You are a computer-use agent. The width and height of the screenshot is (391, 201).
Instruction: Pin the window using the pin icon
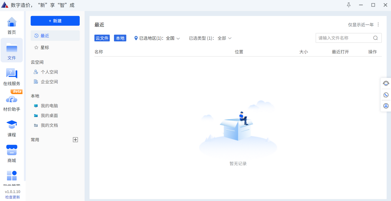point(348,5)
